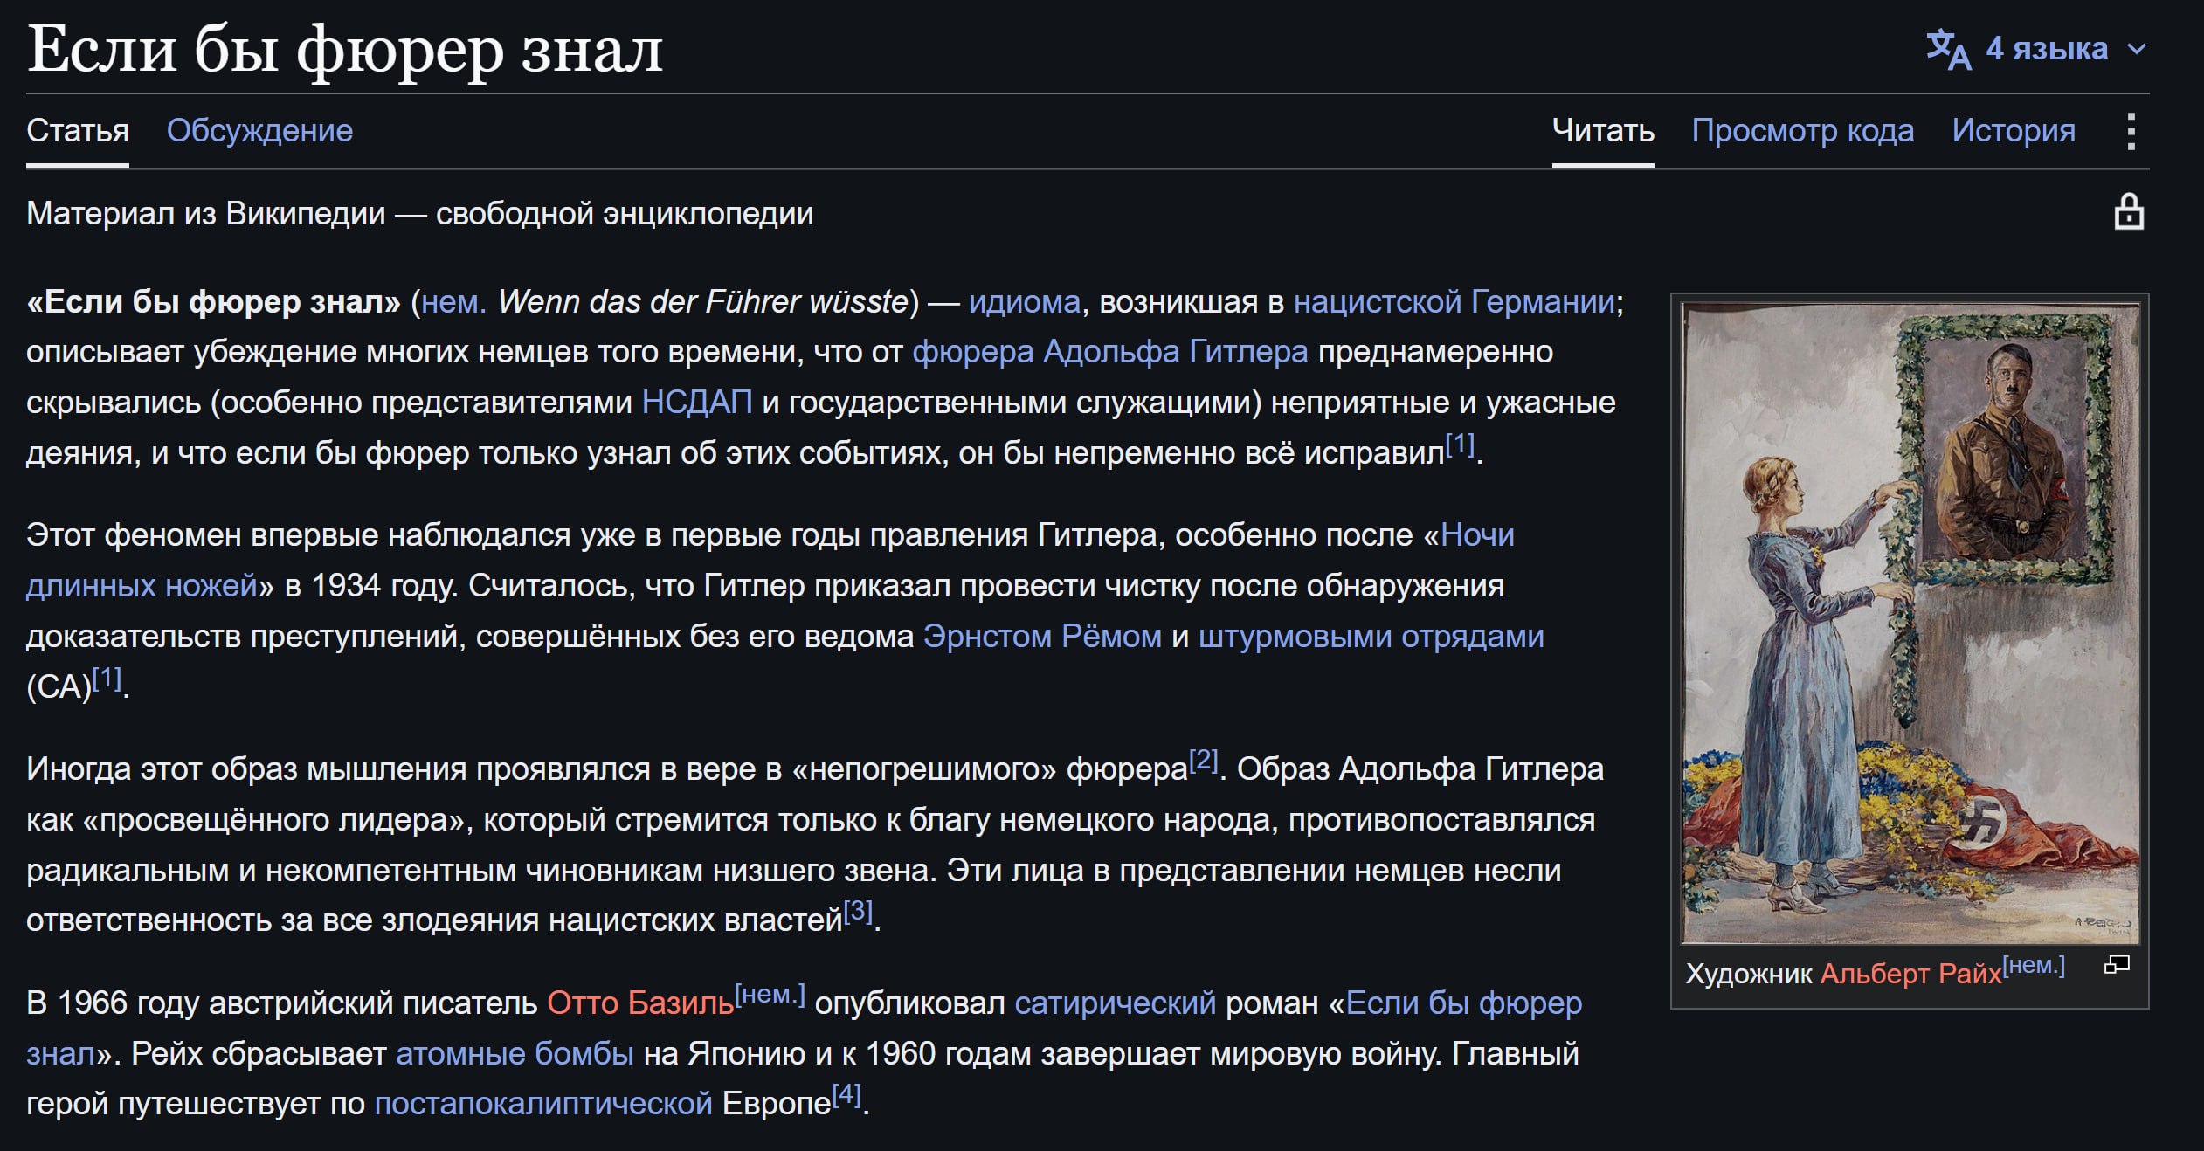Click the page protection lock icon

[2129, 212]
